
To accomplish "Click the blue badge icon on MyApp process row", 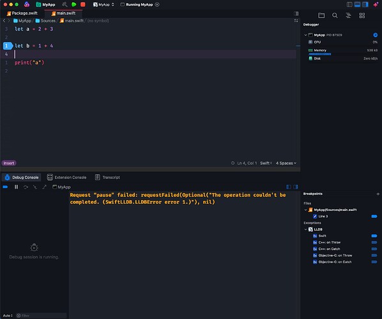I will click(x=375, y=35).
